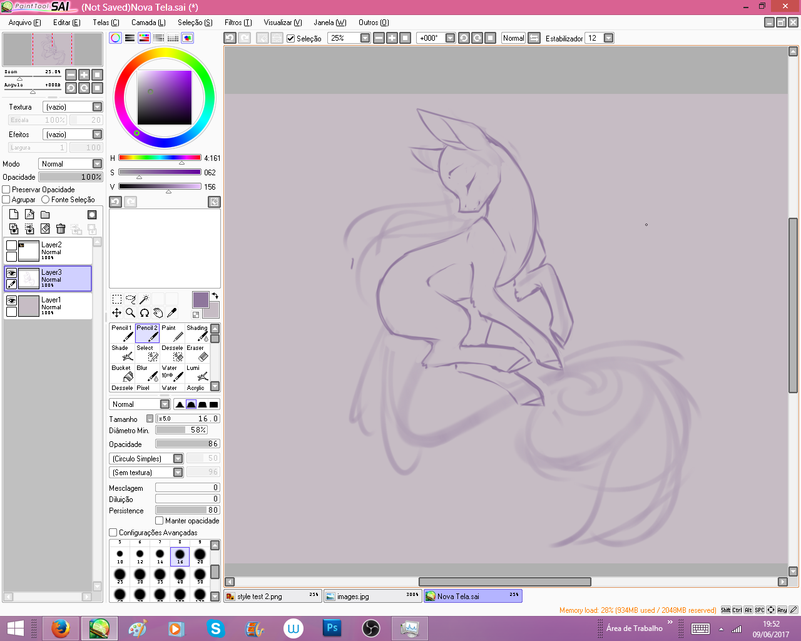
Task: Open Firefox from the taskbar
Action: (x=60, y=628)
